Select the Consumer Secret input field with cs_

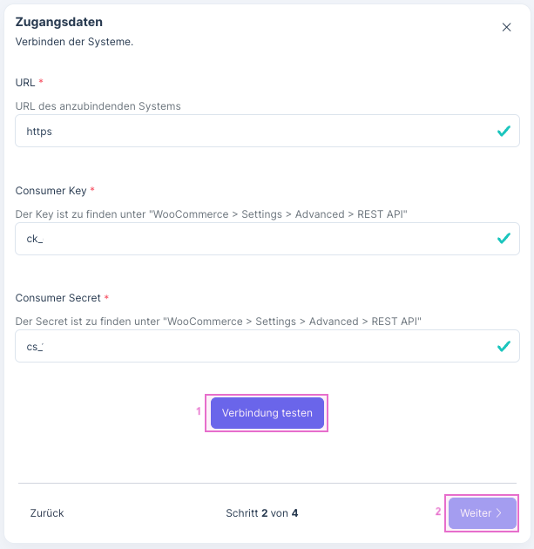253,347
